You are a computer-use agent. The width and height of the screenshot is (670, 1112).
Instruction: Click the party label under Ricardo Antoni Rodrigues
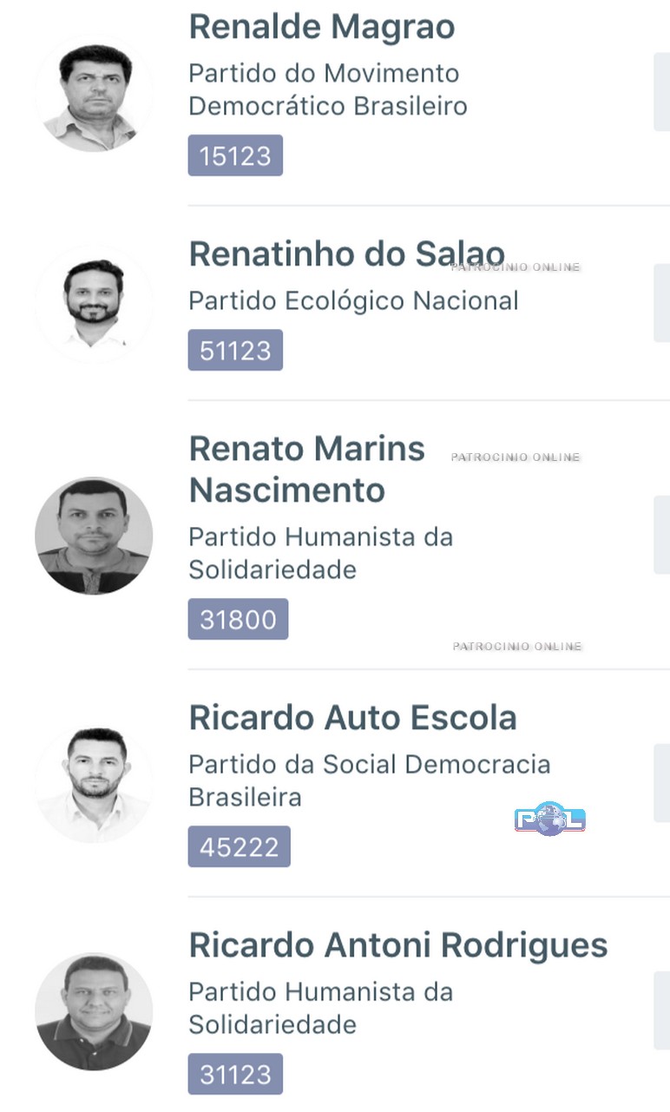[x=320, y=1008]
